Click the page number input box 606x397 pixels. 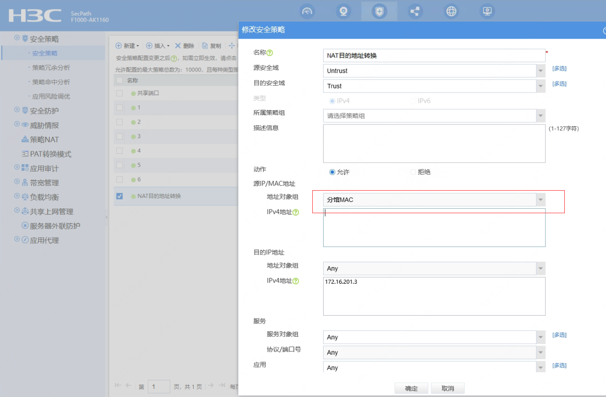[x=159, y=387]
